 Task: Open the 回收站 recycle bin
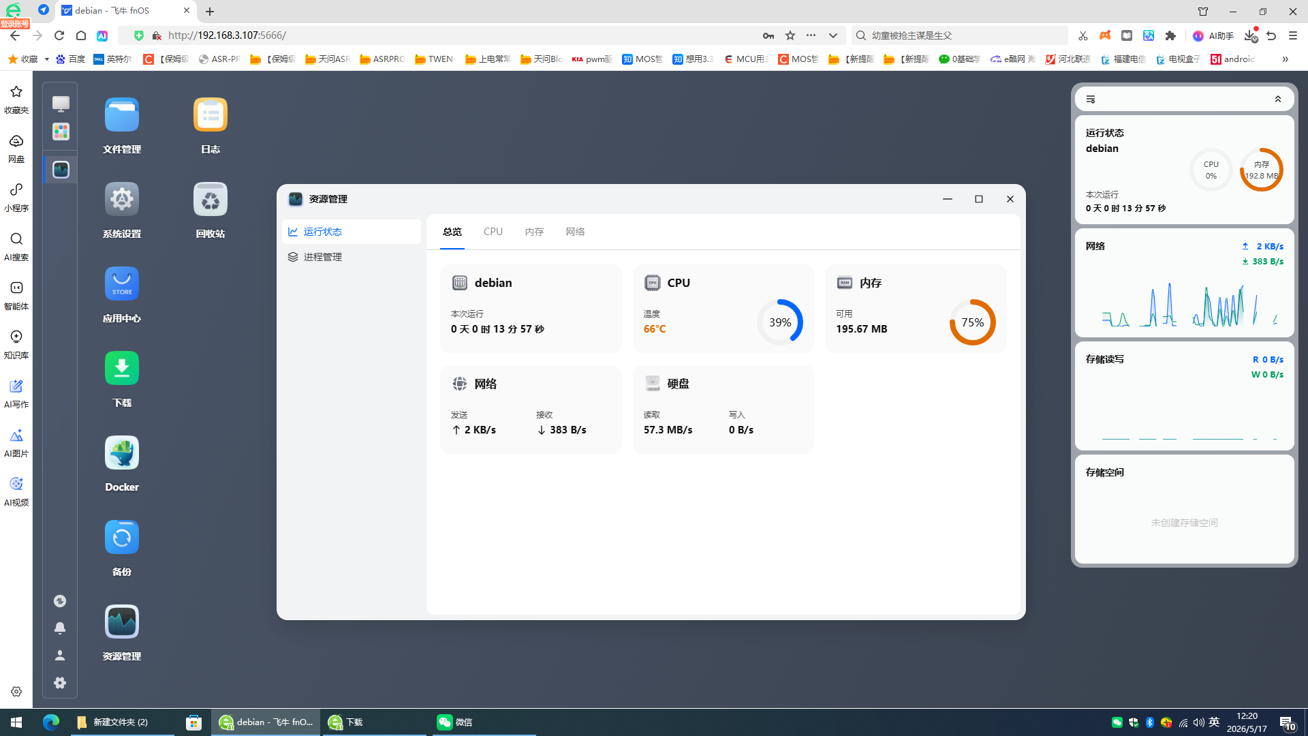[x=211, y=199]
